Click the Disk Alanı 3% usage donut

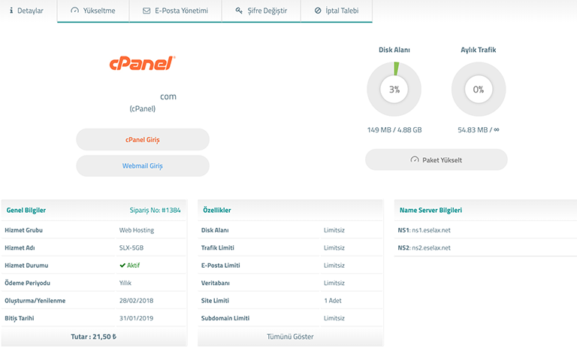click(394, 89)
